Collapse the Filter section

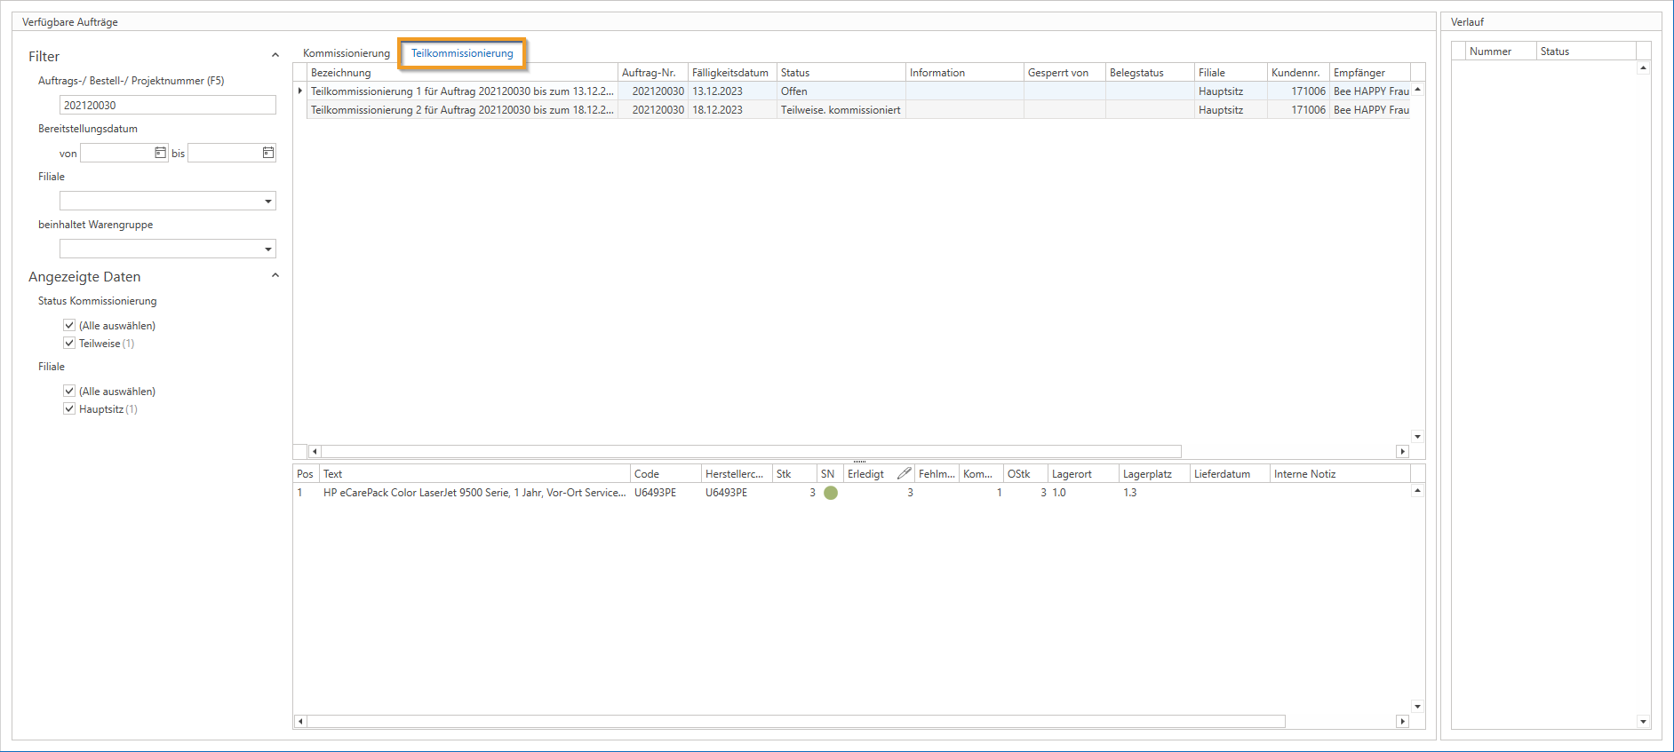(x=275, y=55)
